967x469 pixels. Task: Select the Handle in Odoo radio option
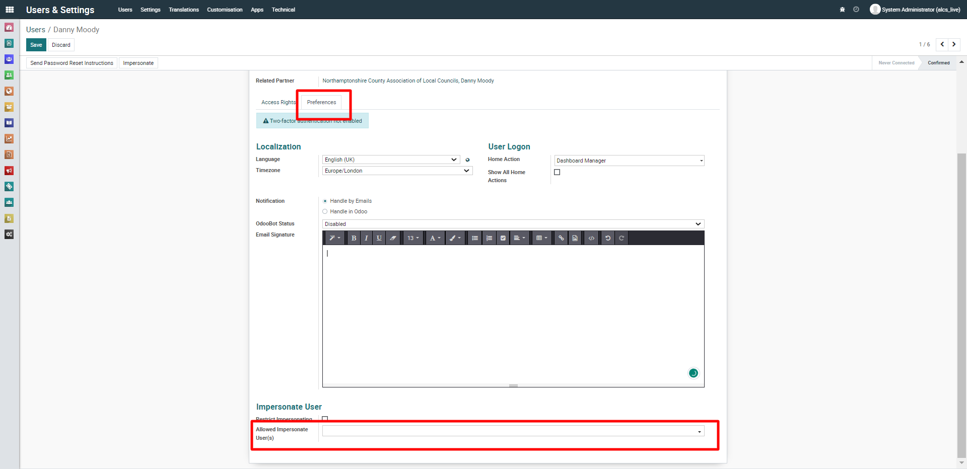point(325,212)
